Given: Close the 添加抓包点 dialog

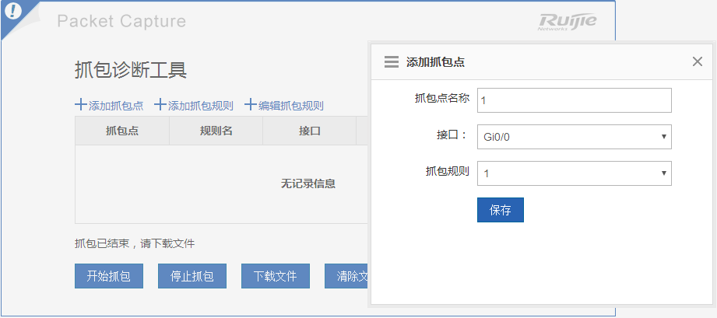Looking at the screenshot, I should tap(697, 62).
